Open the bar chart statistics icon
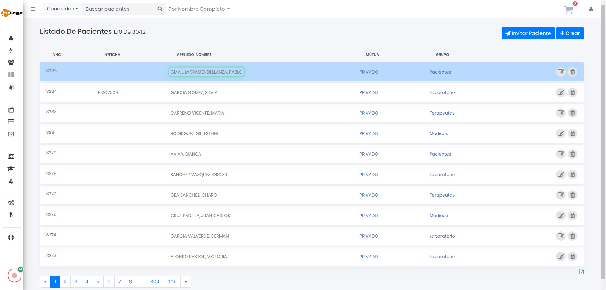 [11, 87]
